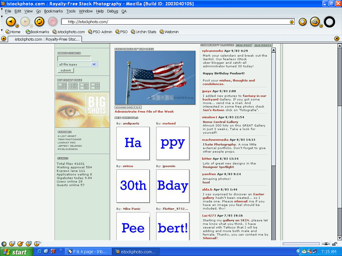The image size is (342, 256).
Task: Click the Search magnifier button beside the URL bar
Action: coord(303,22)
